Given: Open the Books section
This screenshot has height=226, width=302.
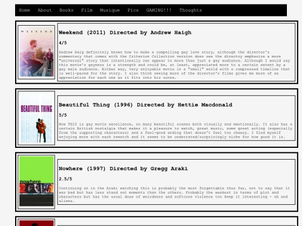Looking at the screenshot, I should coord(66,10).
